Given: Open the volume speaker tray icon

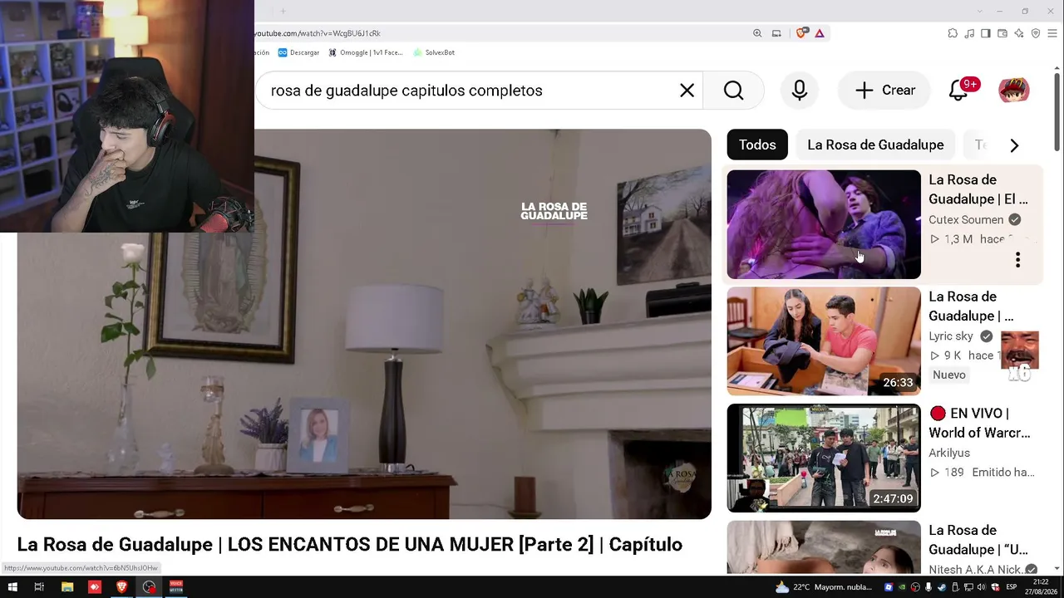Looking at the screenshot, I should [983, 587].
